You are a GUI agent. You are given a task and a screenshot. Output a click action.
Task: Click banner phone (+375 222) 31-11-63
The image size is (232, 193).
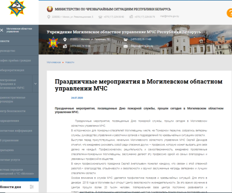point(141,39)
